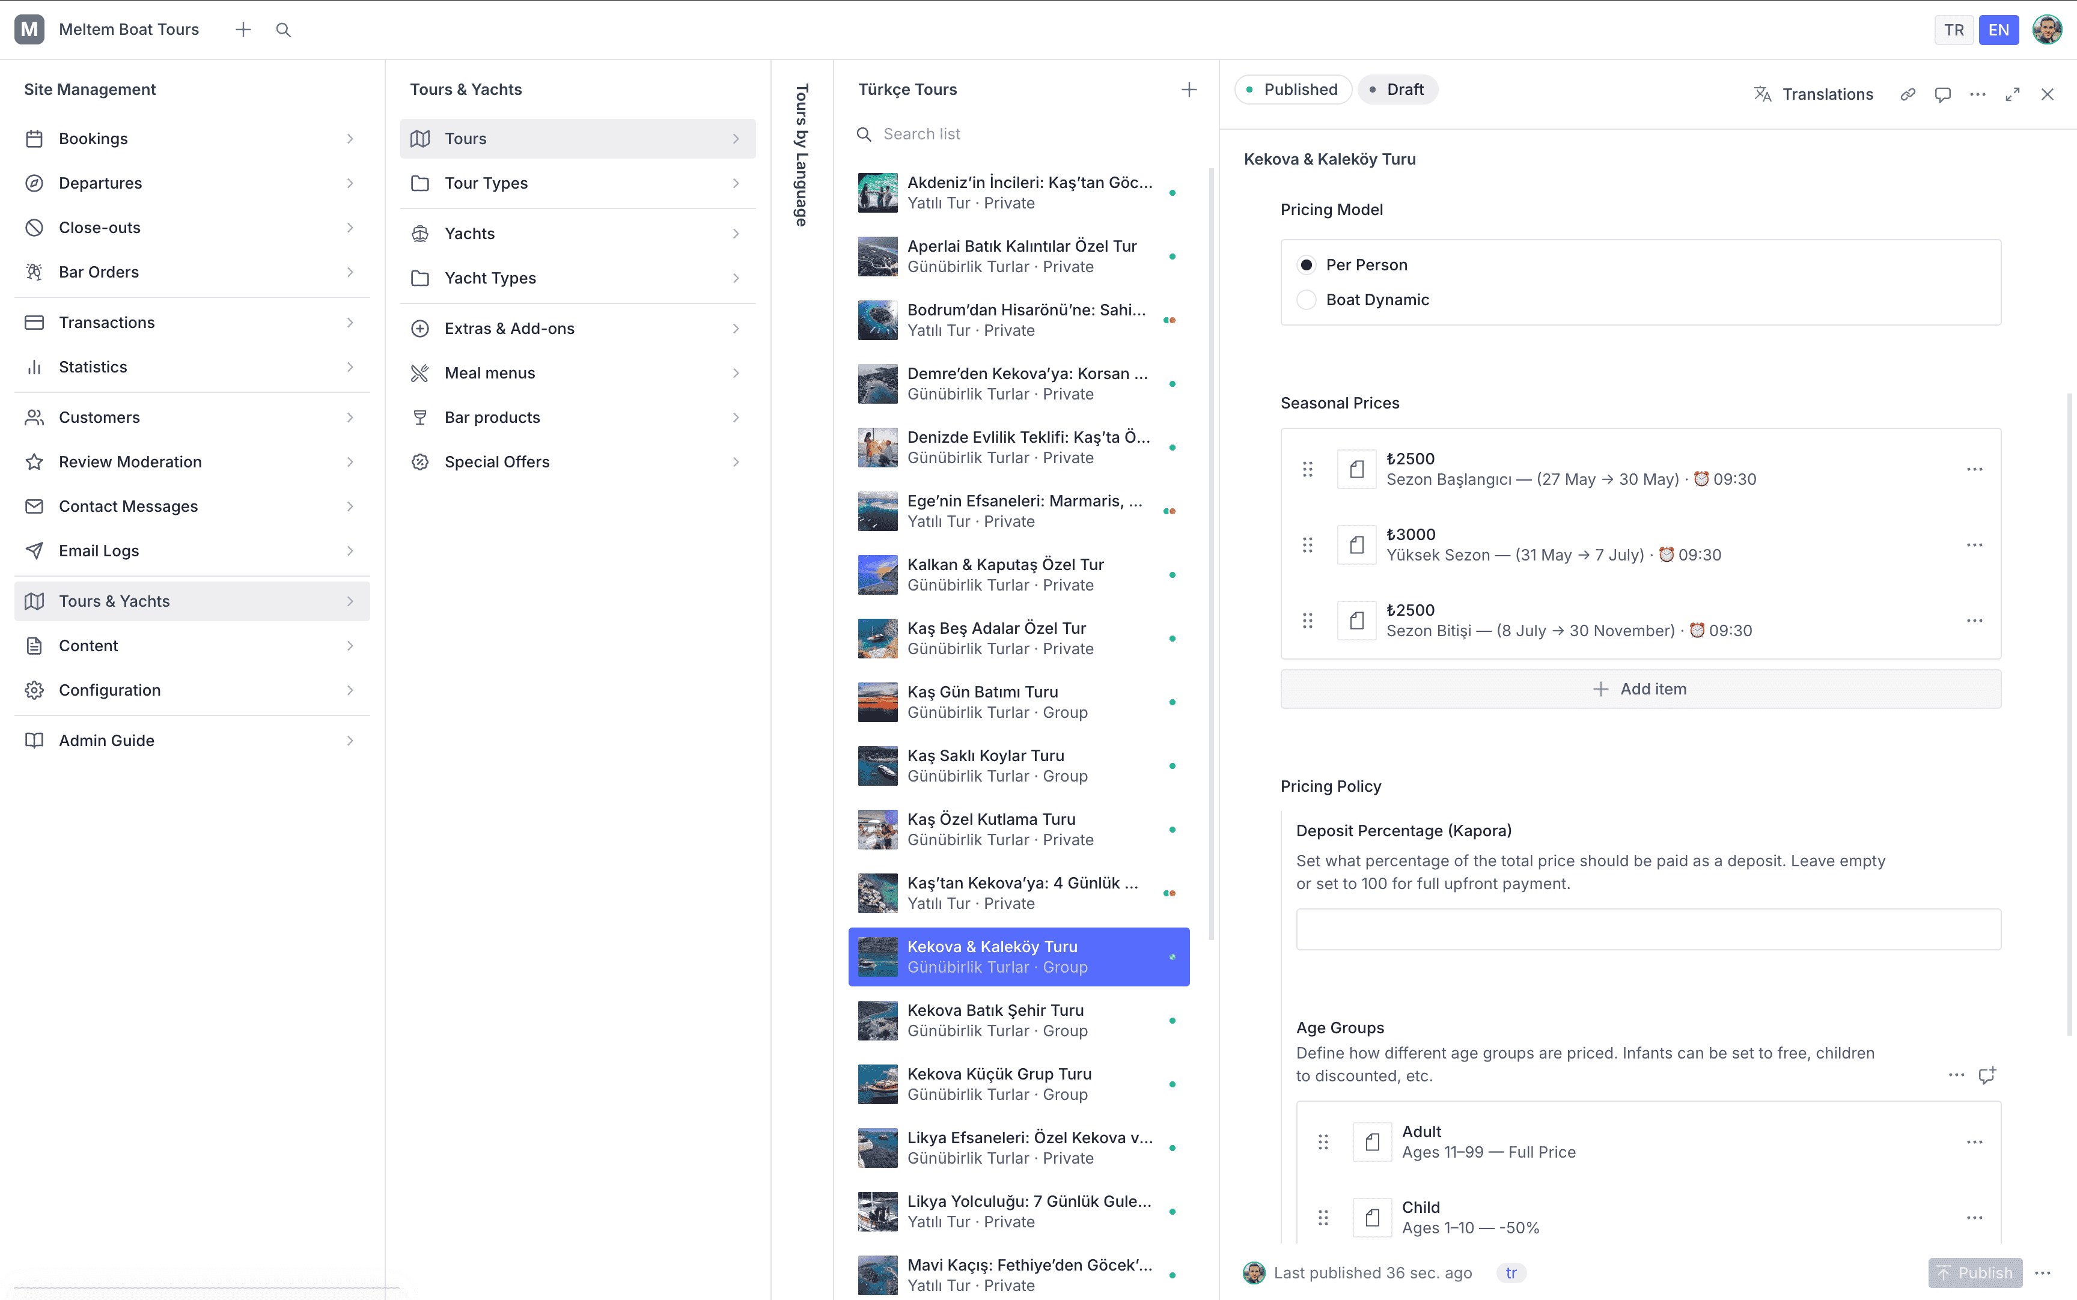This screenshot has height=1300, width=2077.
Task: Open the Statistics menu item
Action: coord(193,367)
